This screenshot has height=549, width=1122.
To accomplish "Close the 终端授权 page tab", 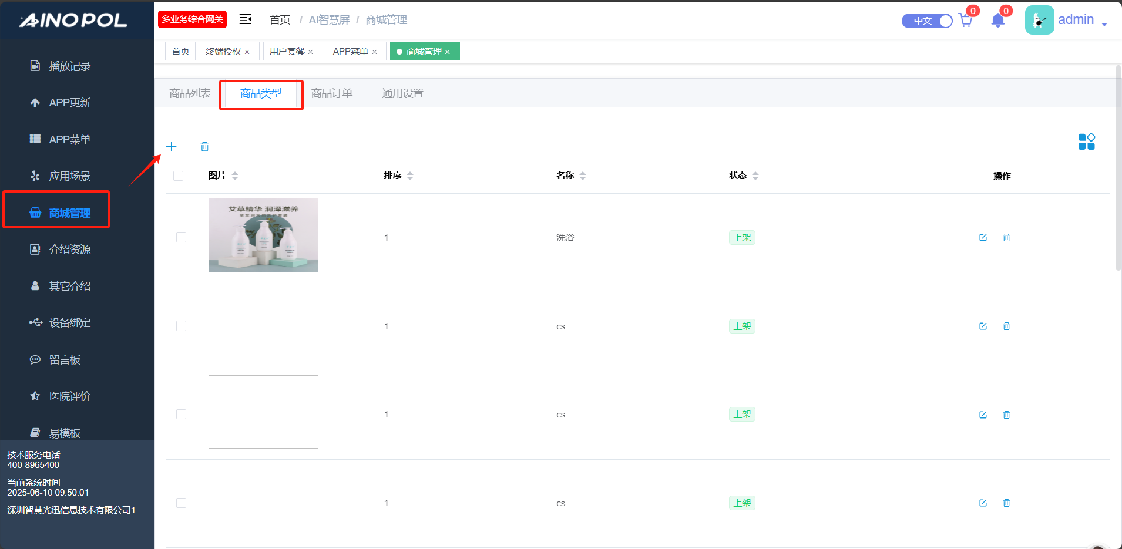I will coord(247,52).
